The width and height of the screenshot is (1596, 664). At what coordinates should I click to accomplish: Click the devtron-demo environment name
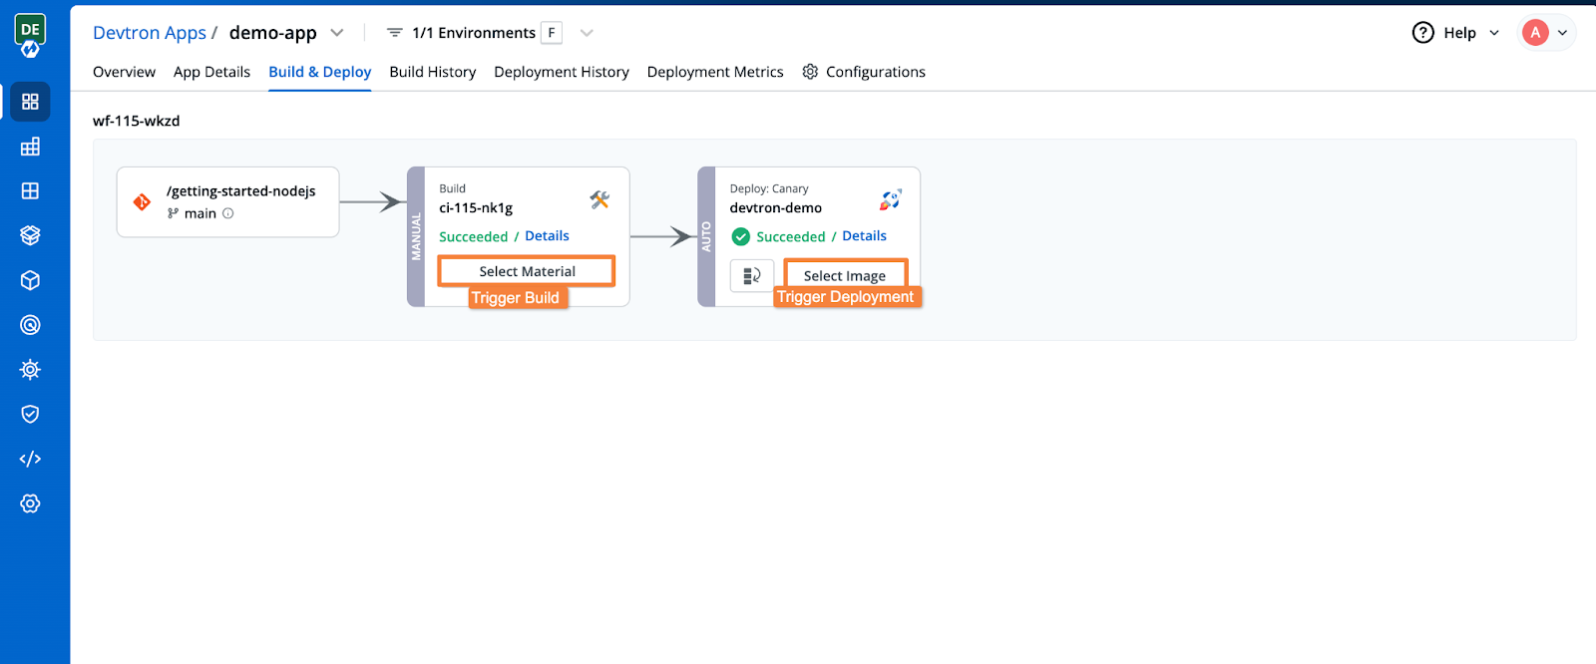pyautogui.click(x=776, y=208)
